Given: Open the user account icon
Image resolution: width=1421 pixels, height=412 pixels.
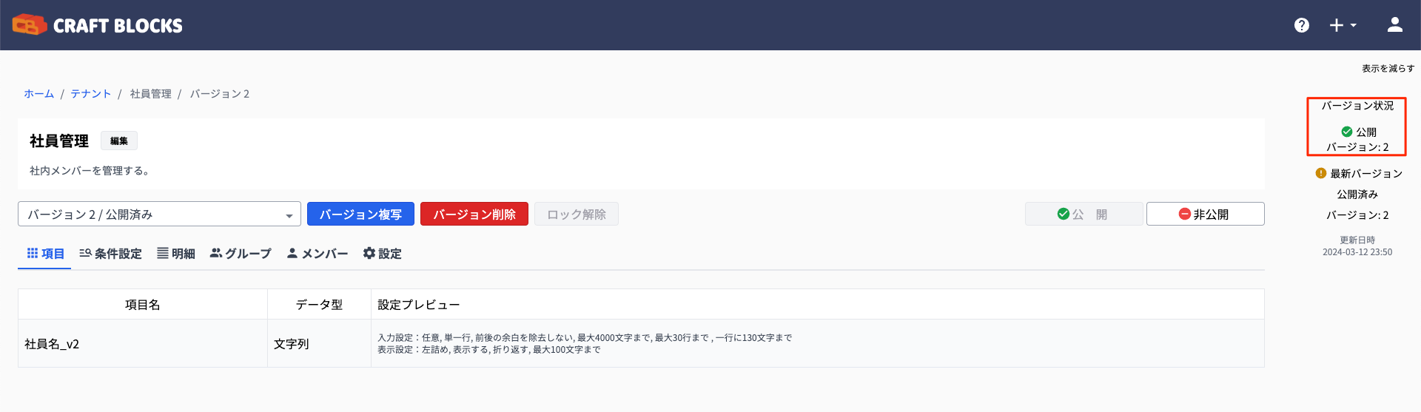Looking at the screenshot, I should pos(1395,25).
